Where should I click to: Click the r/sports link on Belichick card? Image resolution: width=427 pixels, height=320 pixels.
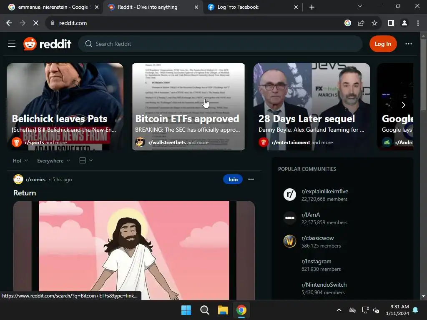[x=34, y=142]
